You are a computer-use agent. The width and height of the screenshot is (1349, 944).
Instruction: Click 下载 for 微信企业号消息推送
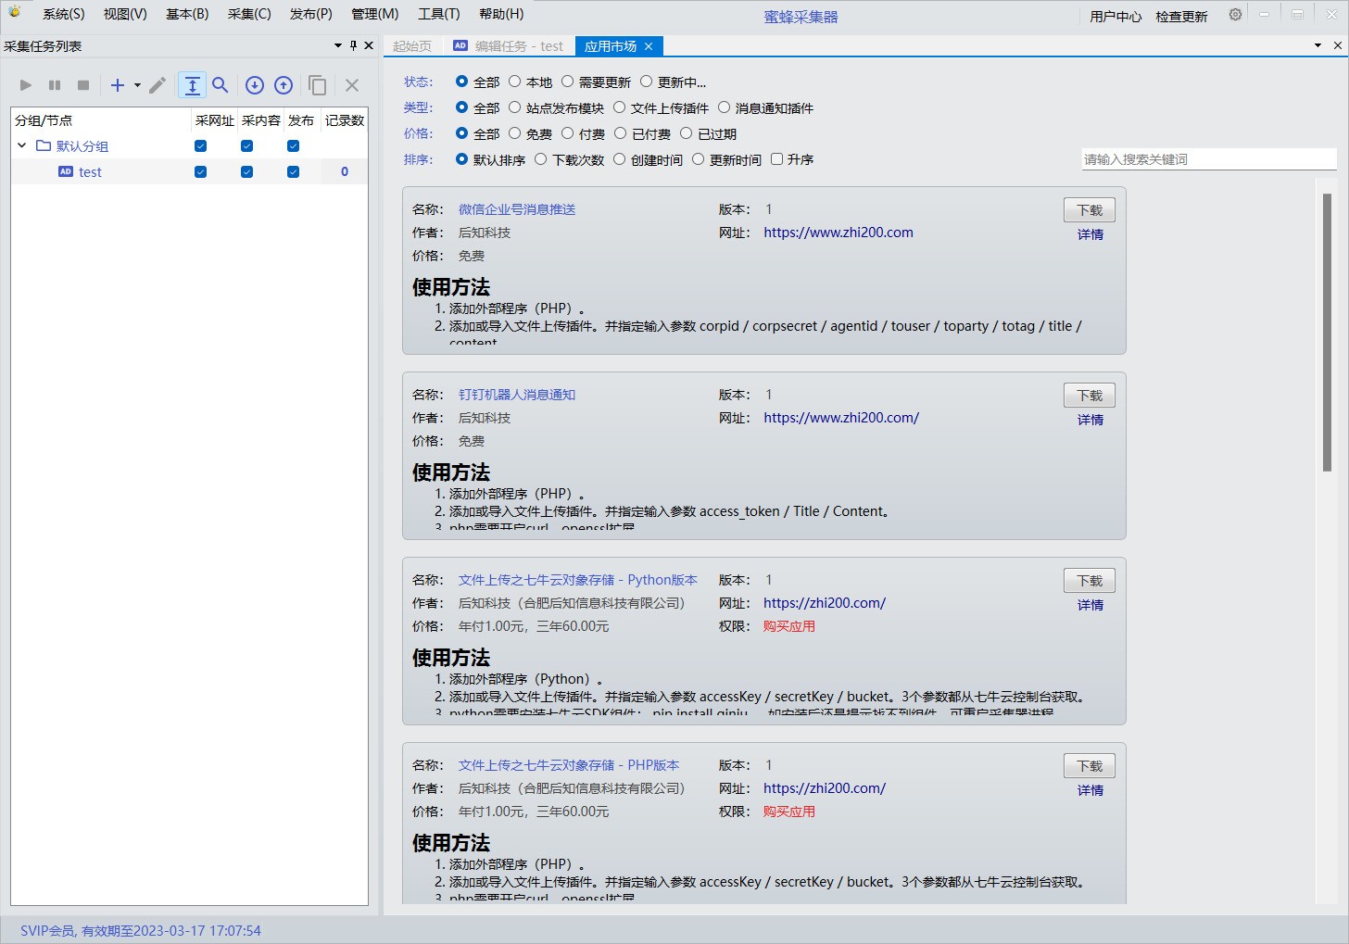(x=1090, y=210)
